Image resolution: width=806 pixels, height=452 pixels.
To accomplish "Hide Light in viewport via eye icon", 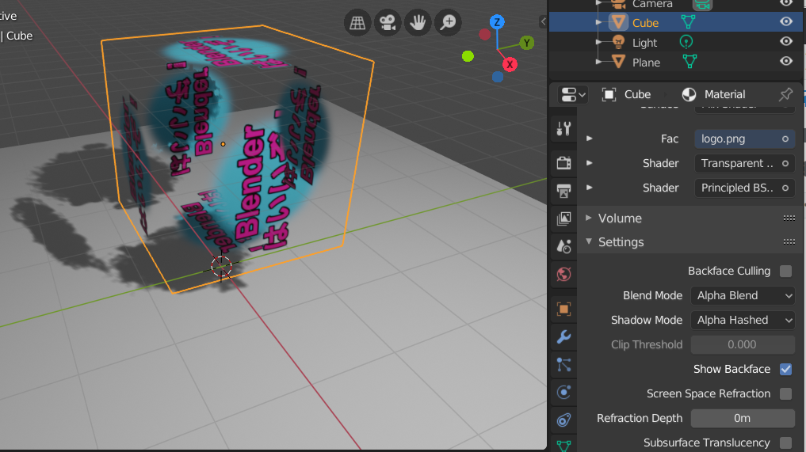I will (786, 41).
